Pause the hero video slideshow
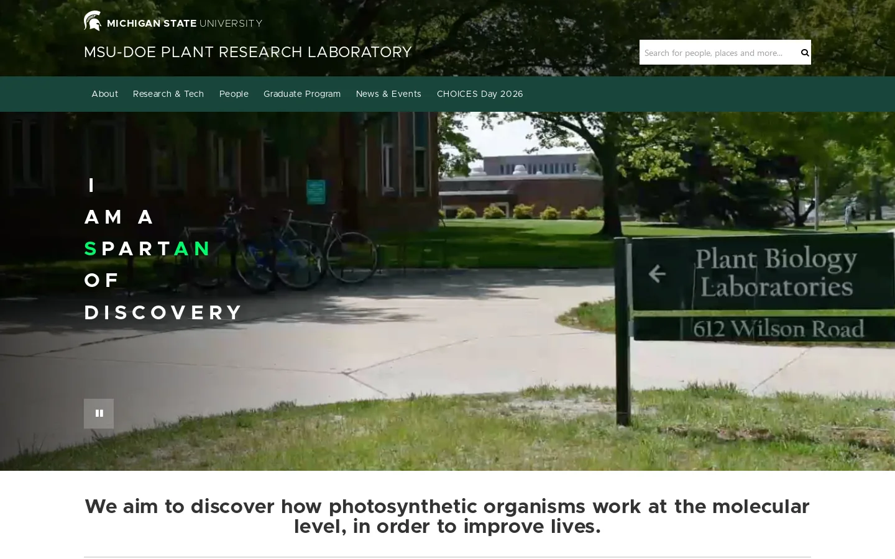895x559 pixels. tap(99, 414)
